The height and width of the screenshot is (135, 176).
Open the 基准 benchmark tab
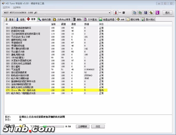coord(9,20)
